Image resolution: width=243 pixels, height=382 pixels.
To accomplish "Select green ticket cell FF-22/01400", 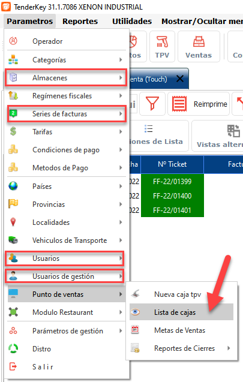I will (172, 196).
